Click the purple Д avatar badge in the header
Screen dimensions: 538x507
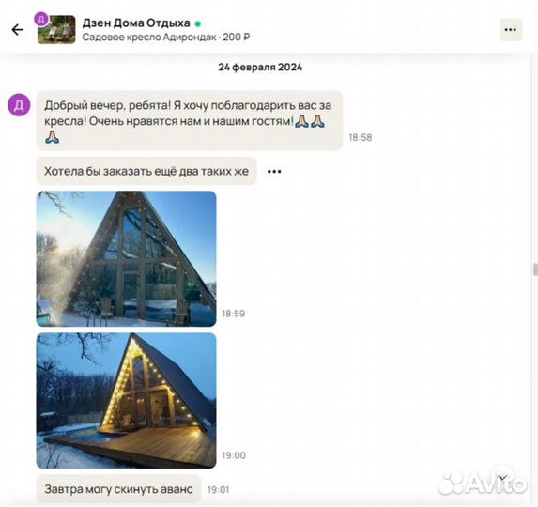[x=41, y=19]
